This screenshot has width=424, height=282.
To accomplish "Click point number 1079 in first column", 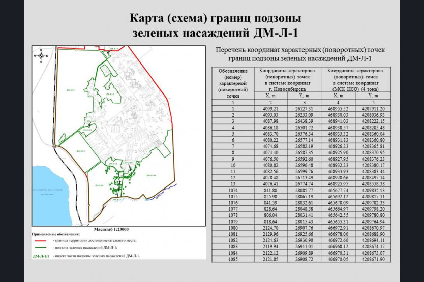I will click(233, 222).
